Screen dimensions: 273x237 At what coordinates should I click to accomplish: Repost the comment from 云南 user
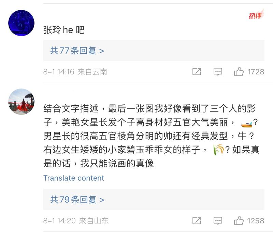197,72
